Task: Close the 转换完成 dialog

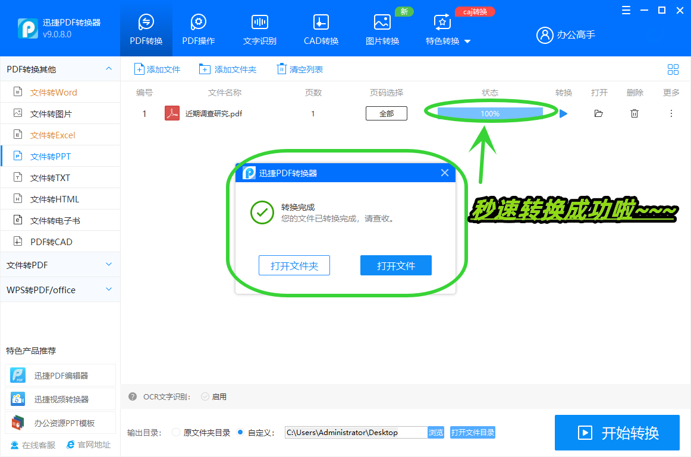Action: (445, 173)
